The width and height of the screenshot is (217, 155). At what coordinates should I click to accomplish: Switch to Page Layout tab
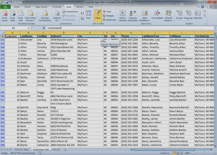[41, 7]
